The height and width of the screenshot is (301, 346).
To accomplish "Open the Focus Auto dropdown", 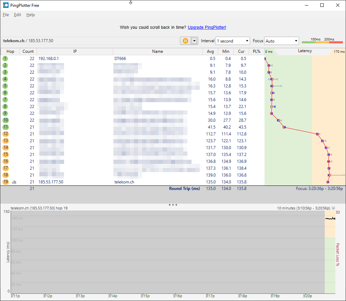I will (281, 41).
